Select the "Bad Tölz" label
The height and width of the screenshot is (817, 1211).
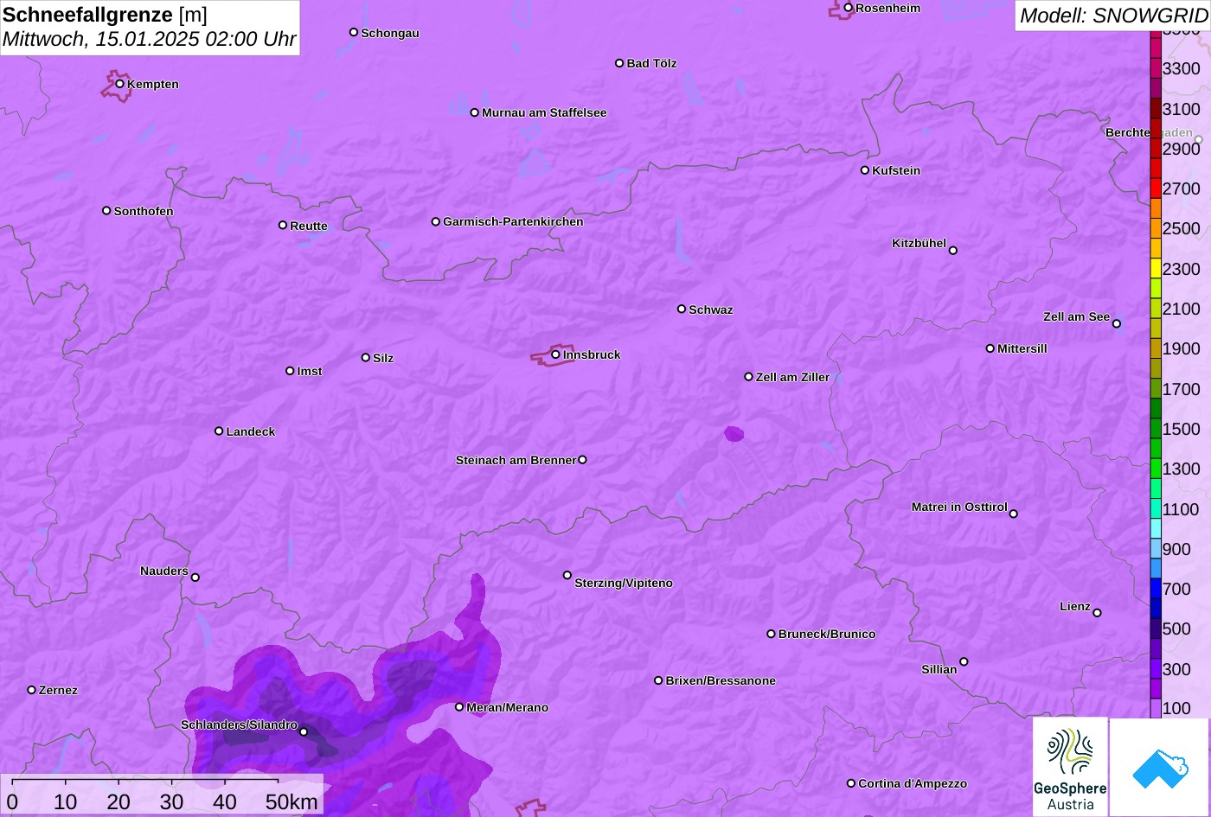[651, 63]
